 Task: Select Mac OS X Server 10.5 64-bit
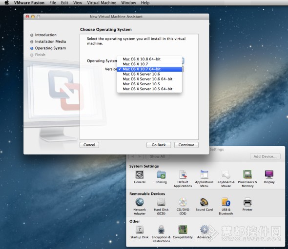point(150,89)
